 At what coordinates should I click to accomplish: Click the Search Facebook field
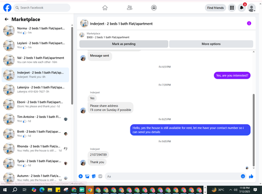pyautogui.click(x=42, y=8)
